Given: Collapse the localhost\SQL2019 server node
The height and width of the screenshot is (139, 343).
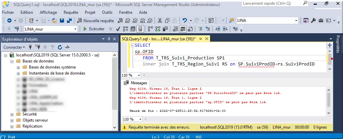Looking at the screenshot, I should (x=6, y=55).
